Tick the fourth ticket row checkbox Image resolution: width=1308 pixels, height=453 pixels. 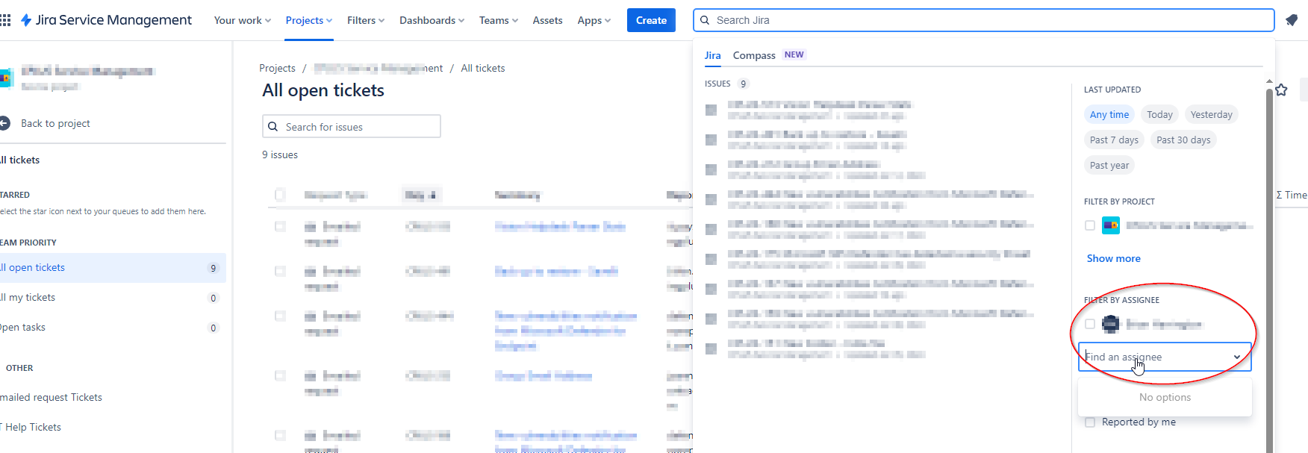[280, 376]
